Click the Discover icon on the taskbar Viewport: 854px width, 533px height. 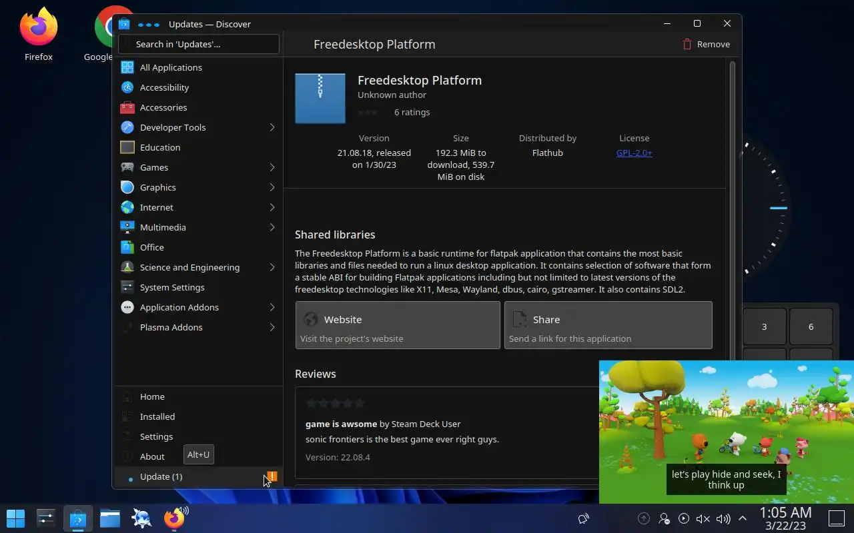(78, 518)
